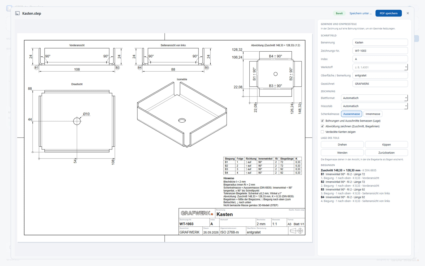Image resolution: width=425 pixels, height=266 pixels.
Task: Click the Isometrie view title
Action: point(182,79)
